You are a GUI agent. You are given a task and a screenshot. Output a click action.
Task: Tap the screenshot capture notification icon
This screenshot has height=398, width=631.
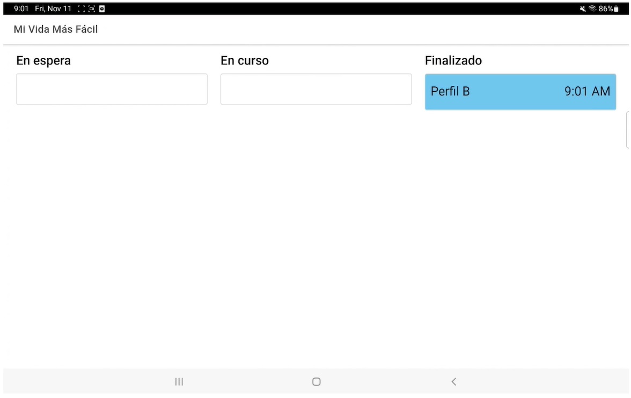click(82, 9)
